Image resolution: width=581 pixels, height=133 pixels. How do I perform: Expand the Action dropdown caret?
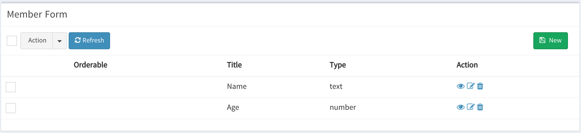point(60,41)
